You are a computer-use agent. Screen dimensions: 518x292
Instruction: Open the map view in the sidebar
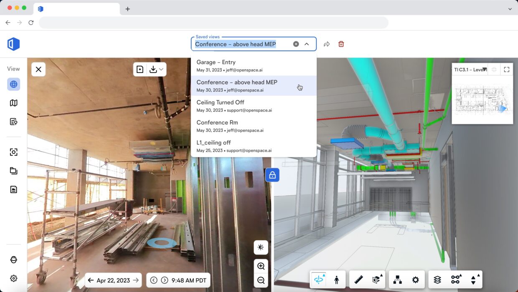click(x=13, y=103)
